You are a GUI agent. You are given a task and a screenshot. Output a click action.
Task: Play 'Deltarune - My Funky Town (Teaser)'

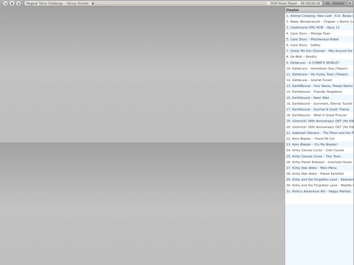[x=319, y=75]
